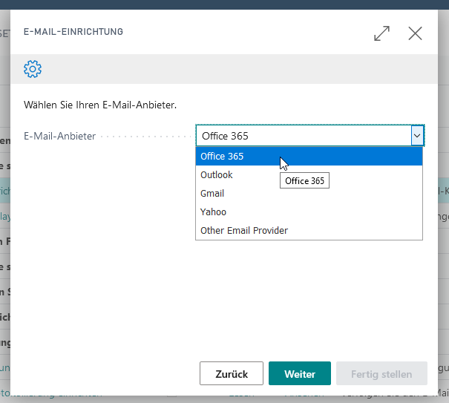
Task: Go back with the Zurück button
Action: click(x=232, y=373)
